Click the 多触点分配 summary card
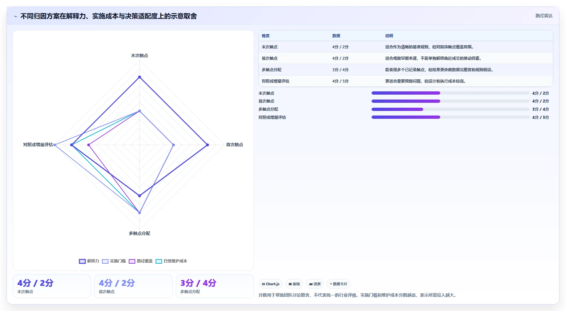566x311 pixels. coord(215,286)
